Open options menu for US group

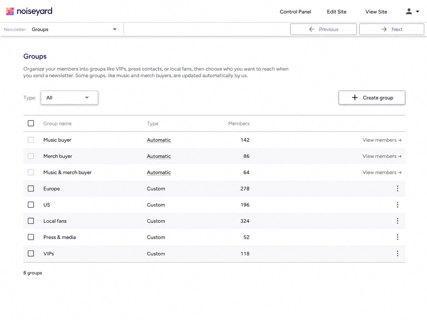pos(398,205)
